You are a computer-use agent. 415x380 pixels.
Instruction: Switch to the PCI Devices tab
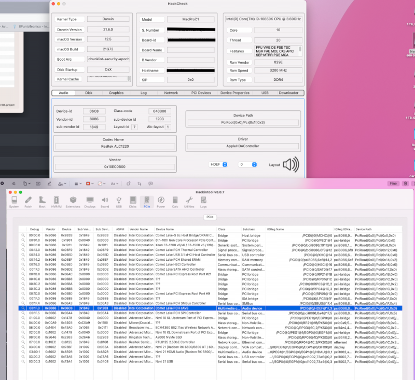201,93
